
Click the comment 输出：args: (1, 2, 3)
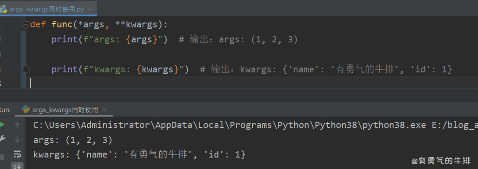pyautogui.click(x=238, y=40)
